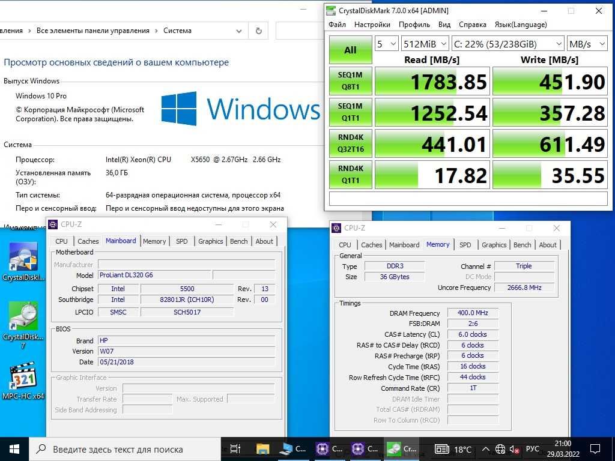Click the muted volume tray icon

(514, 449)
